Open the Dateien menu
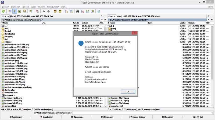Viewport: 215px width, 120px height. pyautogui.click(x=5, y=7)
